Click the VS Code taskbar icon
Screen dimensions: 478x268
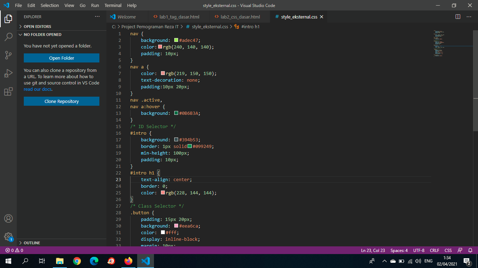coord(146,261)
